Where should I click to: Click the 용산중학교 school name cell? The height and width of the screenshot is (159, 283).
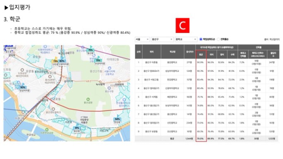pyautogui.click(x=172, y=114)
